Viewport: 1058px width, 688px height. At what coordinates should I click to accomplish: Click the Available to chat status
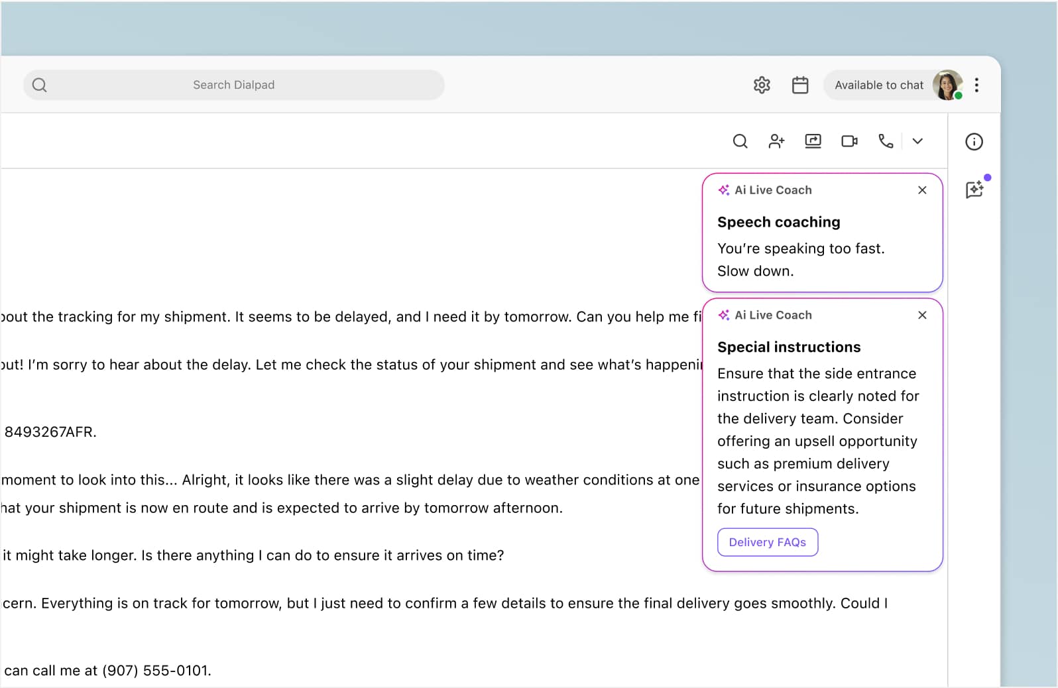(x=878, y=86)
